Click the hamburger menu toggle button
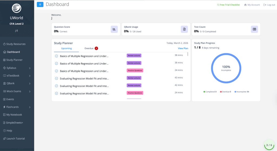 pyautogui.click(x=40, y=4)
